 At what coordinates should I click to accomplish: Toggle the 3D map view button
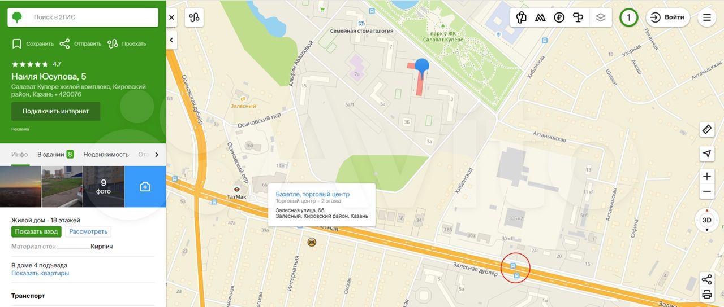click(x=706, y=220)
